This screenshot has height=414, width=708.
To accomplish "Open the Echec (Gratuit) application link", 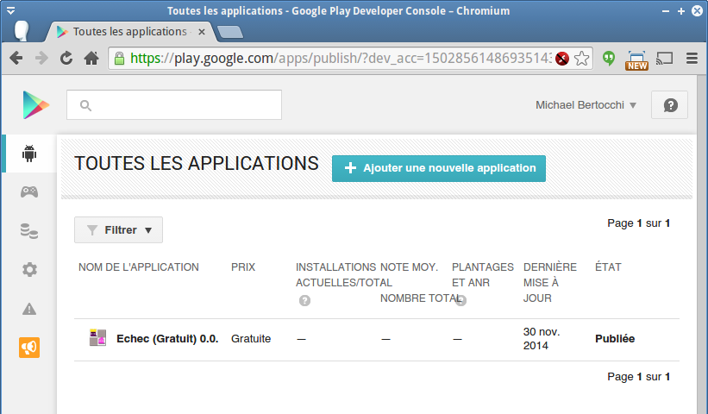I will [167, 339].
